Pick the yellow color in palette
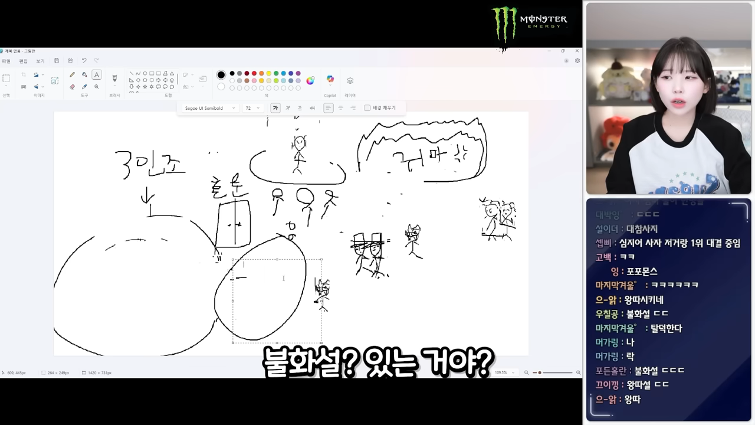 click(268, 73)
